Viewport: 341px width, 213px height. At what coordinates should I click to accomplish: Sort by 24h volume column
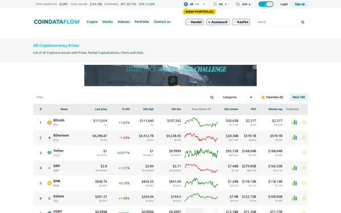tap(231, 109)
